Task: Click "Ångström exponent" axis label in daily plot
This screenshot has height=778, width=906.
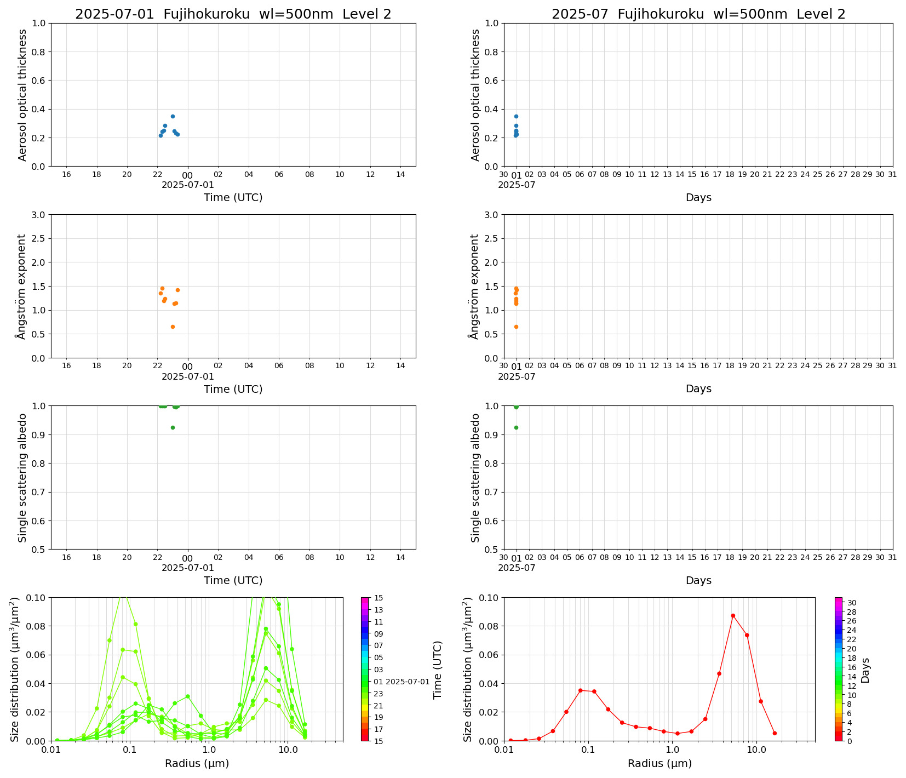Action: [x=22, y=287]
